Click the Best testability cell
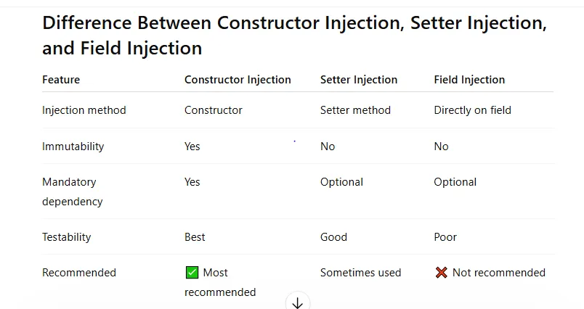Screen dimensions: 584x309 [x=195, y=237]
